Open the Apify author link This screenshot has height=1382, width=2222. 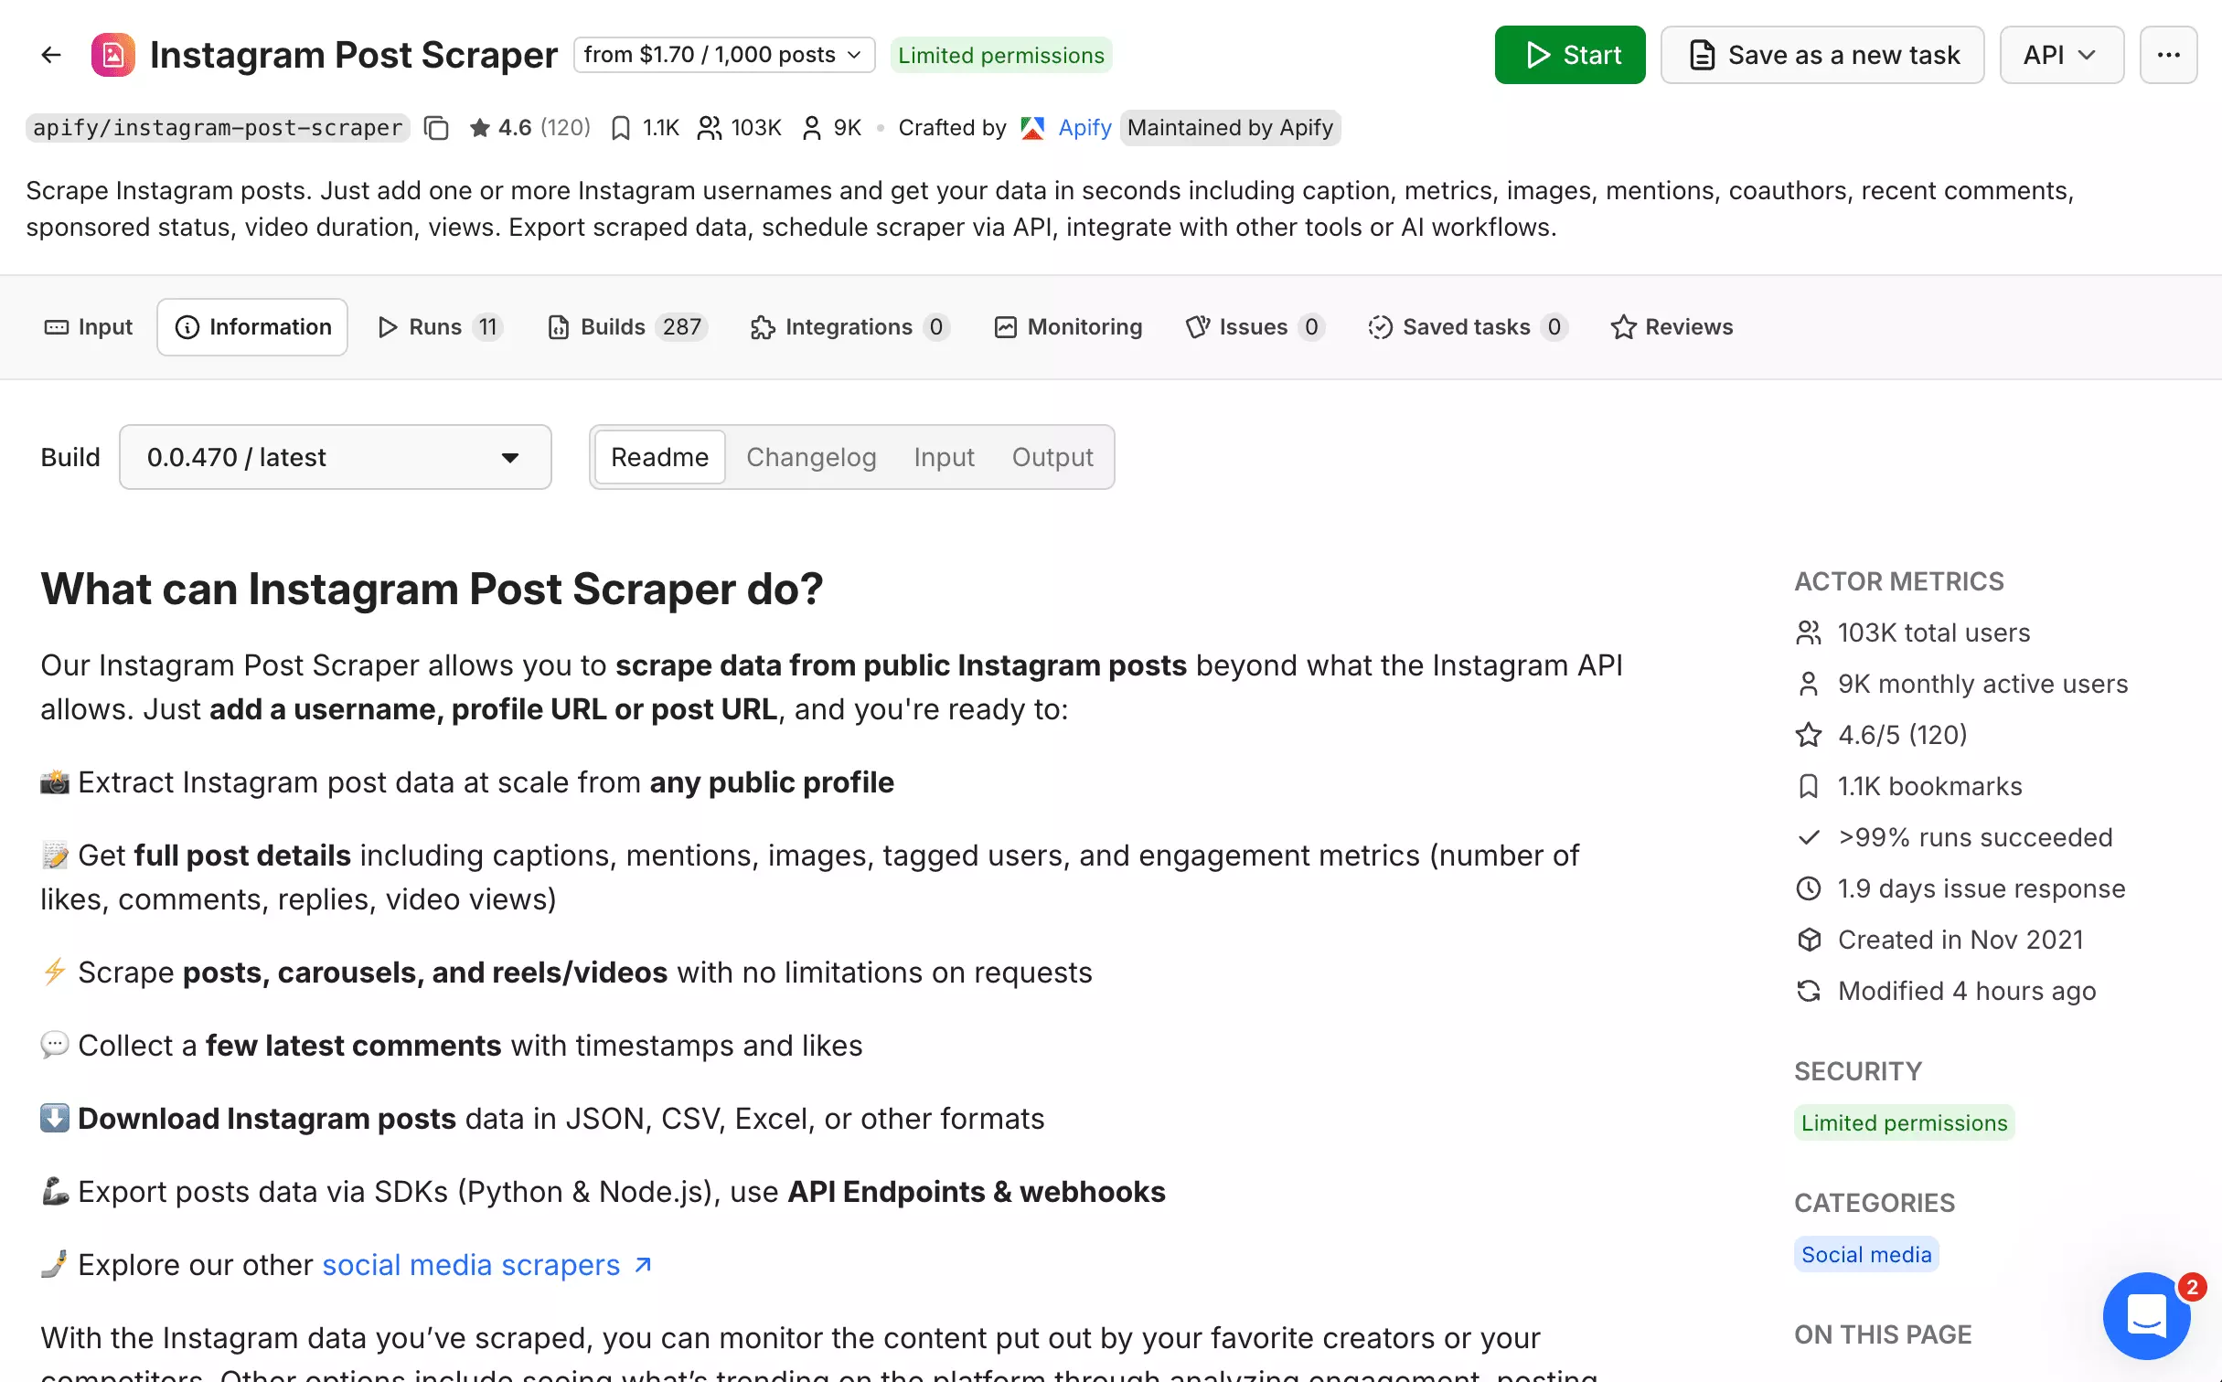[1084, 128]
